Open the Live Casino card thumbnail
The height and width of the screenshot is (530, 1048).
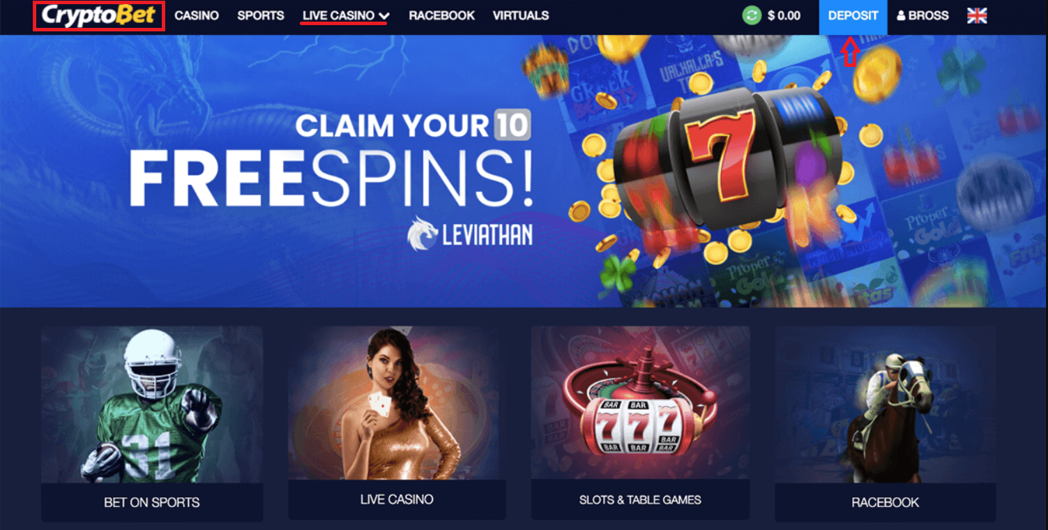[x=397, y=403]
